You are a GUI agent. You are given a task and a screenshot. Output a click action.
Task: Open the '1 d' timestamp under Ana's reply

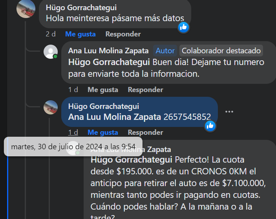click(x=73, y=90)
